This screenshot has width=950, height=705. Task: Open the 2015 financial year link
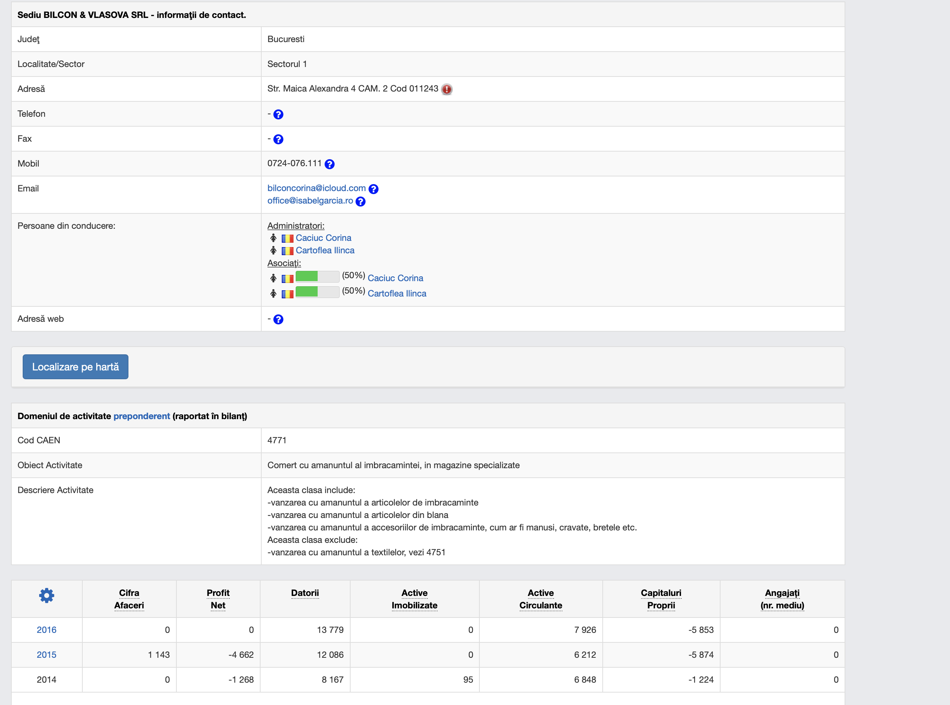(x=46, y=654)
